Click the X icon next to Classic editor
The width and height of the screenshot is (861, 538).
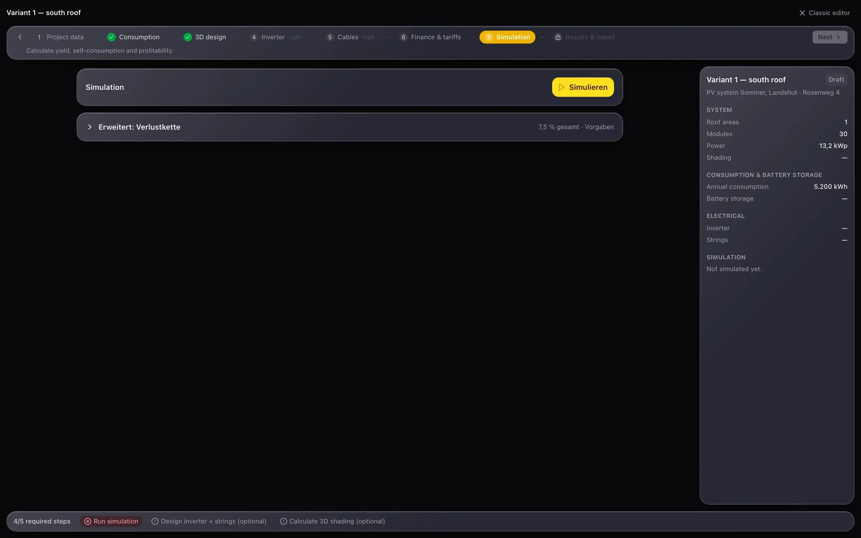(802, 13)
